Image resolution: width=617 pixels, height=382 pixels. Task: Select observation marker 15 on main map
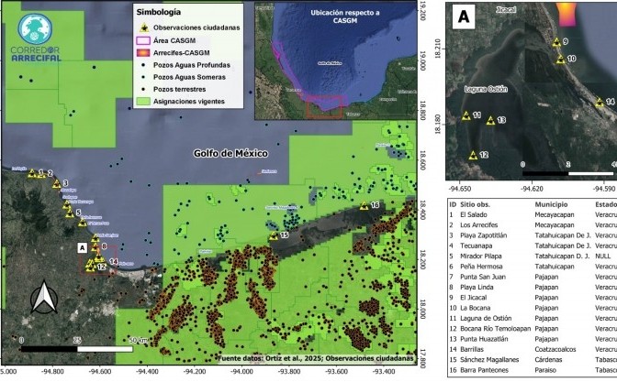(273, 236)
